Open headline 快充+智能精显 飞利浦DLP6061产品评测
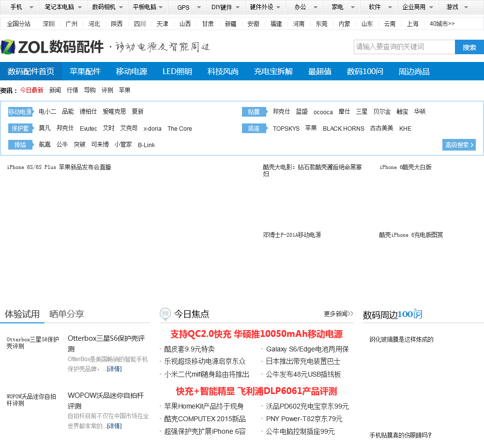This screenshot has height=440, width=484. [257, 391]
